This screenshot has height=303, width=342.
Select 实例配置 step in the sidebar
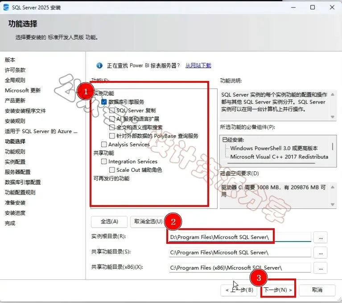15,162
